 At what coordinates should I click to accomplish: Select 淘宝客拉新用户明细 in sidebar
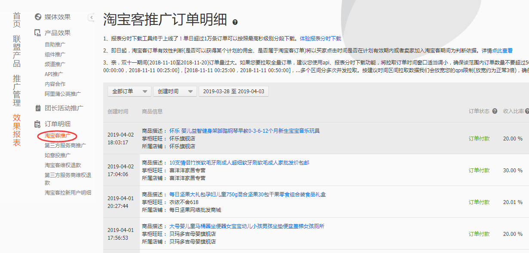pyautogui.click(x=68, y=192)
